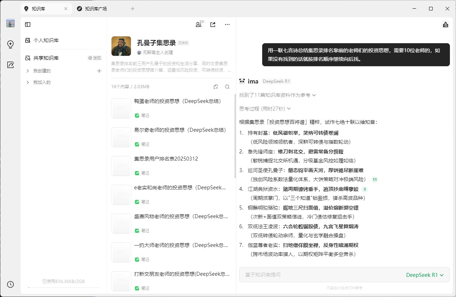Click the storage usage progress bar
The width and height of the screenshot is (456, 297).
pyautogui.click(x=64, y=288)
